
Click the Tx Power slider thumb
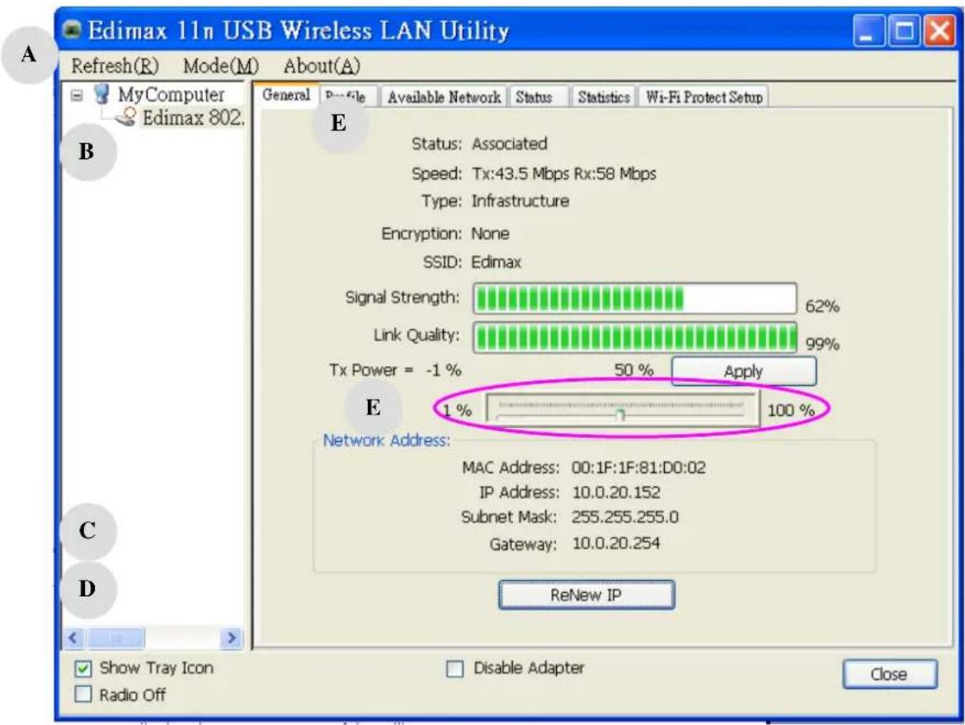click(x=620, y=416)
